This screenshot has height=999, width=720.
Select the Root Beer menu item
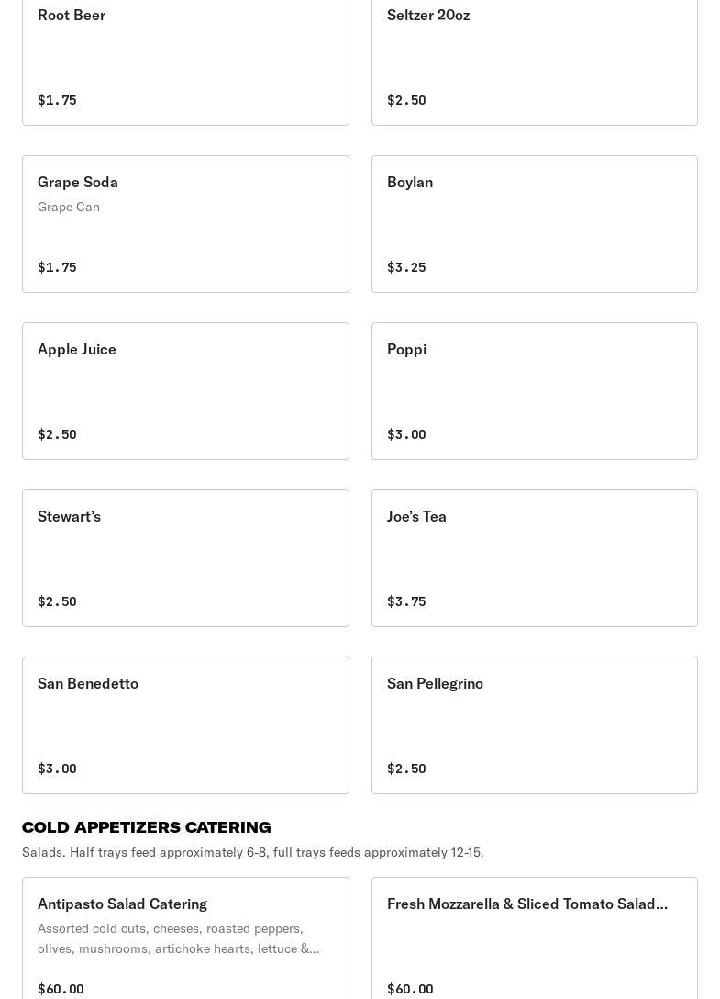pyautogui.click(x=185, y=55)
